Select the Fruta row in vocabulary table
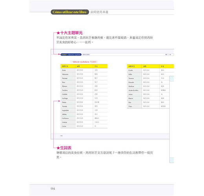Viewport: 204px width, 196px height. 84,70
